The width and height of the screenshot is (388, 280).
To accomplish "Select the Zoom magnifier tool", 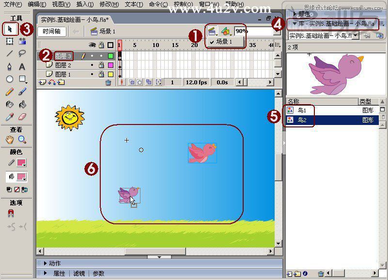I will point(22,140).
